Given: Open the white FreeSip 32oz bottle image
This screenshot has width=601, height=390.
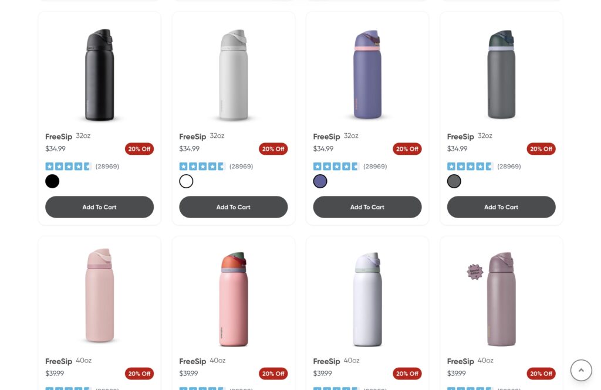Looking at the screenshot, I should (233, 74).
